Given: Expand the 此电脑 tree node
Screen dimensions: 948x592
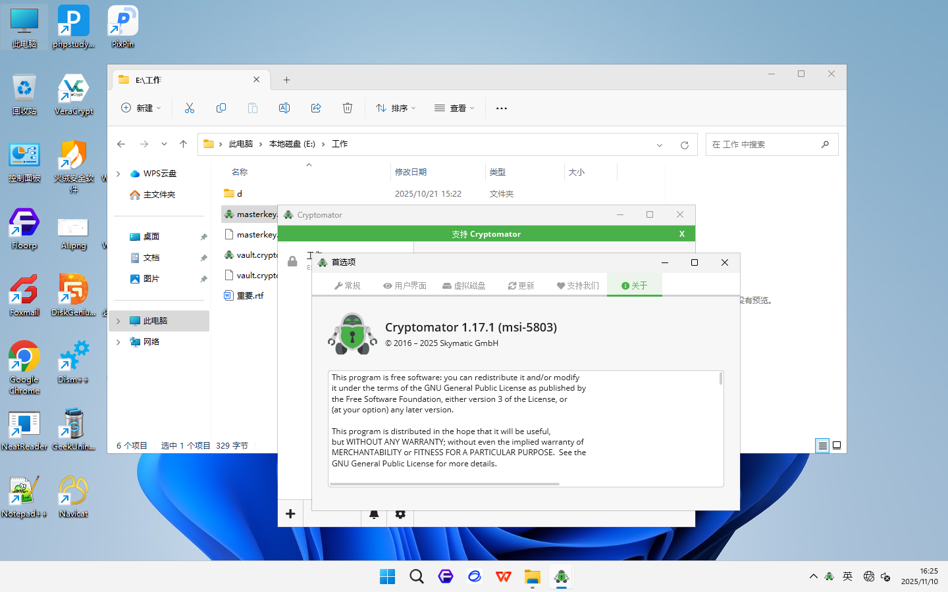Looking at the screenshot, I should pos(118,321).
